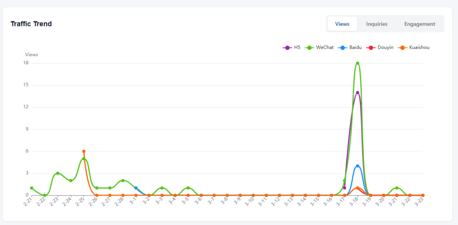Image resolution: width=458 pixels, height=225 pixels.
Task: Select the H5 peak point at 14 views
Action: pyautogui.click(x=357, y=93)
